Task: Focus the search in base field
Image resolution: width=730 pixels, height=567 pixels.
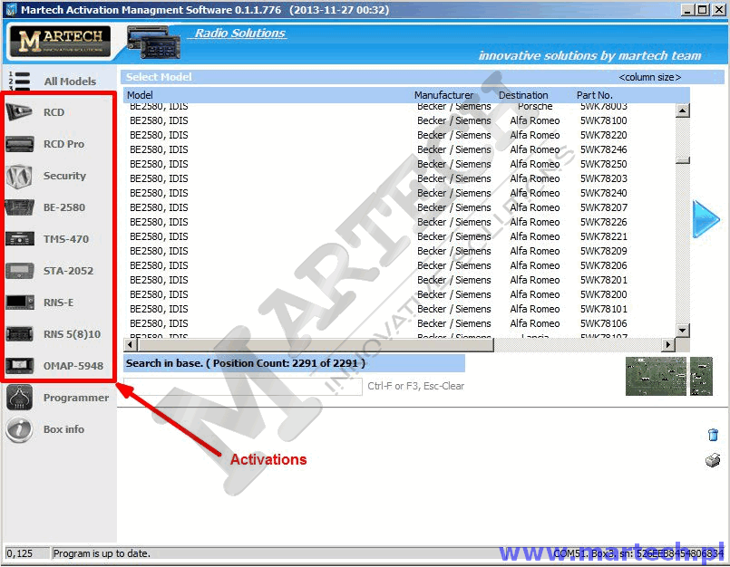Action: pos(242,386)
